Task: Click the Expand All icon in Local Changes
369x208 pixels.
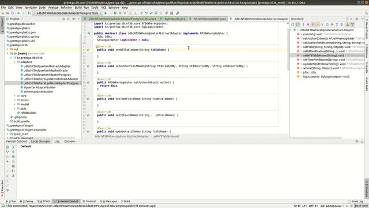Action: (13, 147)
